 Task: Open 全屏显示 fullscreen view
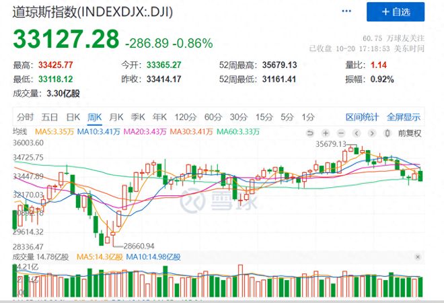404,117
